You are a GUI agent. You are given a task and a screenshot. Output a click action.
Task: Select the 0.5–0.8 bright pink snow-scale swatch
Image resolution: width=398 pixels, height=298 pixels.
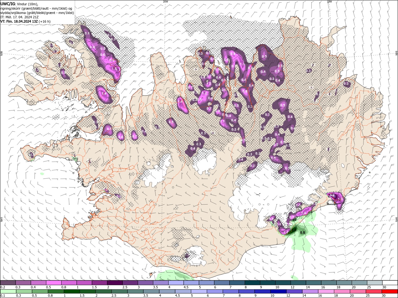(x=53, y=283)
